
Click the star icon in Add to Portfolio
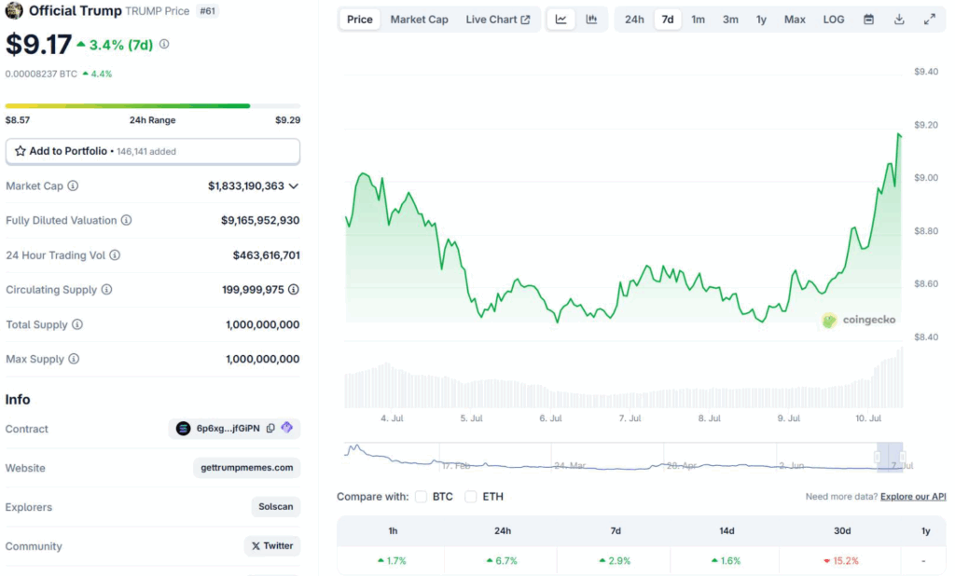(x=21, y=151)
